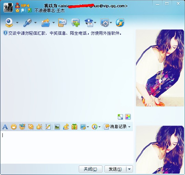This screenshot has height=175, width=185.
Task: Click the yellow star icon under the penguin
Action: coord(17,11)
